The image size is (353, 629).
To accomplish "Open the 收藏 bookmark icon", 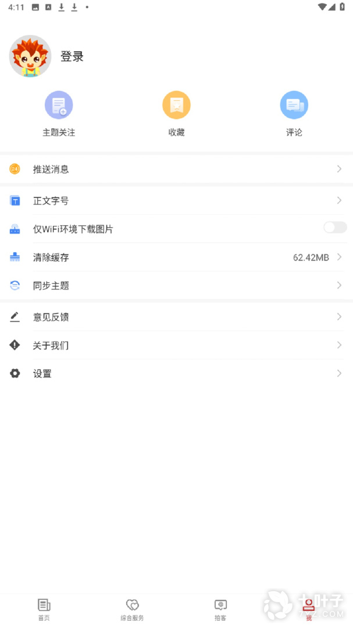I will click(x=176, y=105).
